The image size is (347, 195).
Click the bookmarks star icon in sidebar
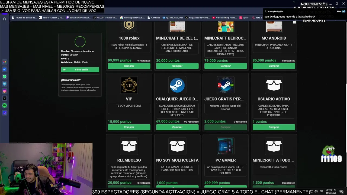point(4,19)
